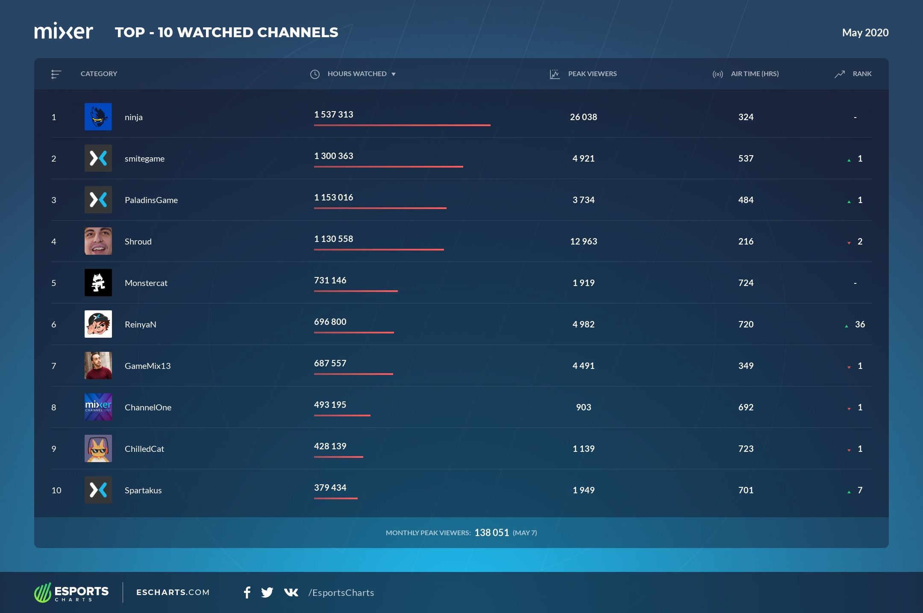The image size is (923, 613).
Task: Click the Monstercat channel name
Action: [146, 283]
